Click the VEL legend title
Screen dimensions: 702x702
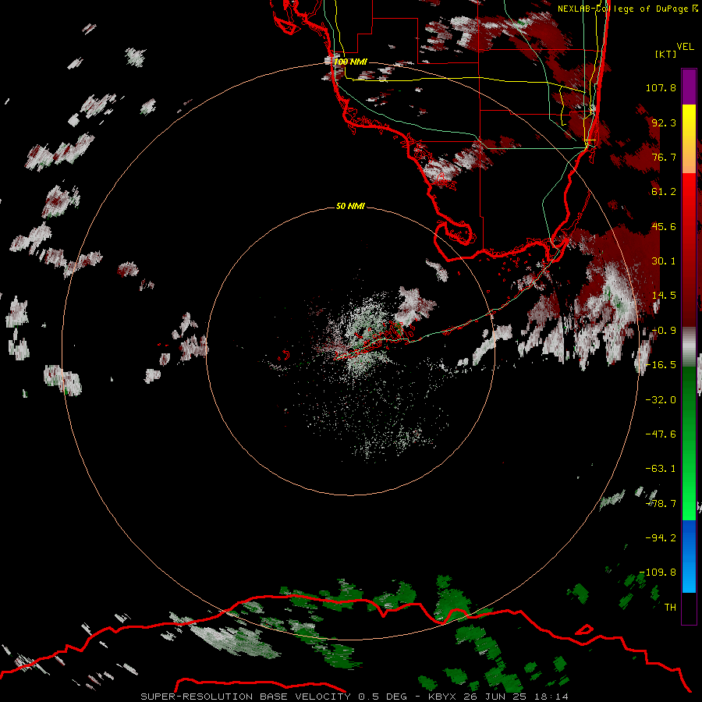click(686, 47)
